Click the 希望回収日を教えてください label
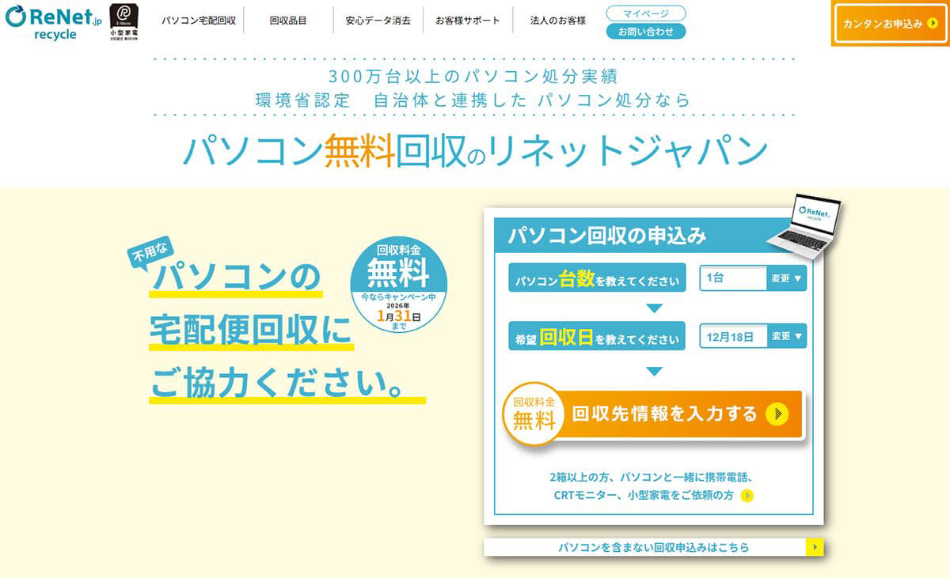Screen dimensions: 950x578 pyautogui.click(x=597, y=337)
